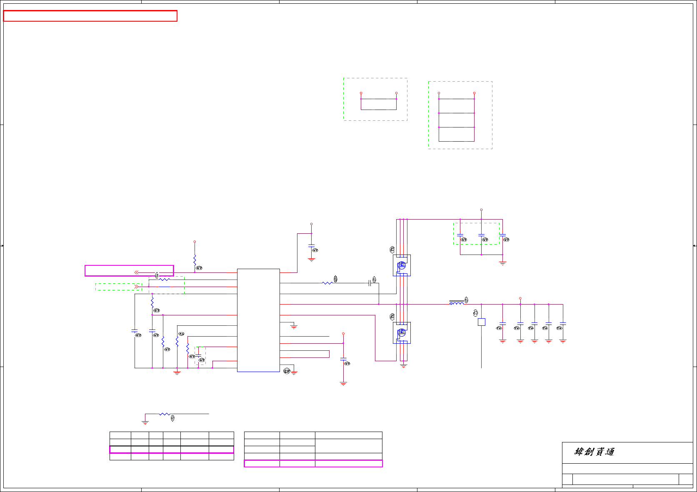Select the lower MOSFET transistor symbol

pyautogui.click(x=402, y=333)
